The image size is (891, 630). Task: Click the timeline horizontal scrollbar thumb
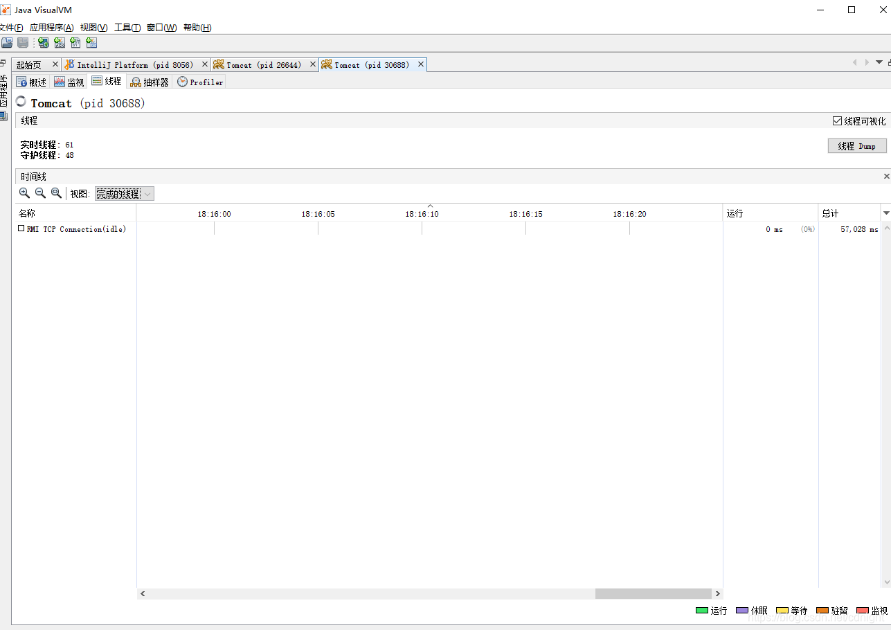[x=653, y=594]
